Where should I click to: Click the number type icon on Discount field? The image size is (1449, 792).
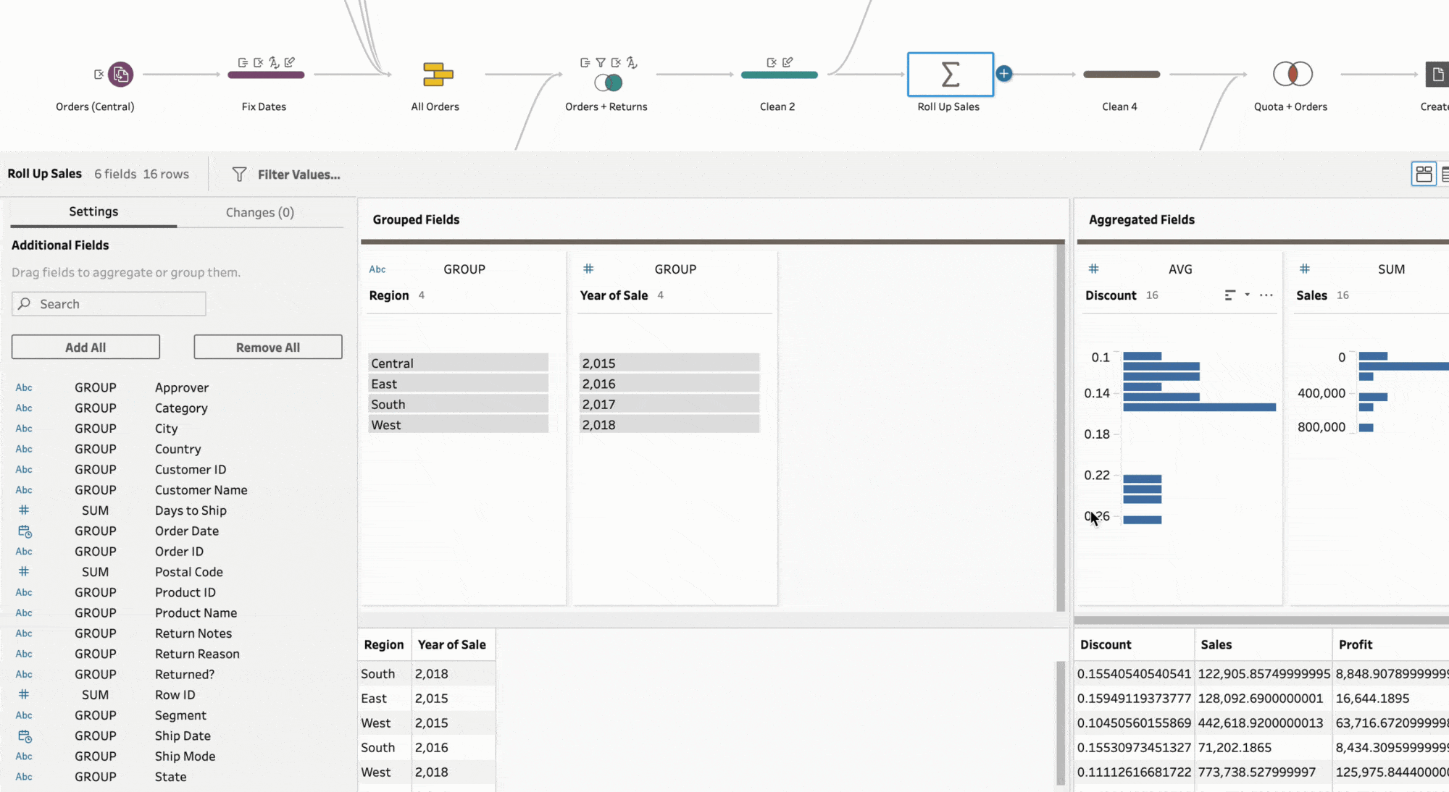pos(1094,269)
